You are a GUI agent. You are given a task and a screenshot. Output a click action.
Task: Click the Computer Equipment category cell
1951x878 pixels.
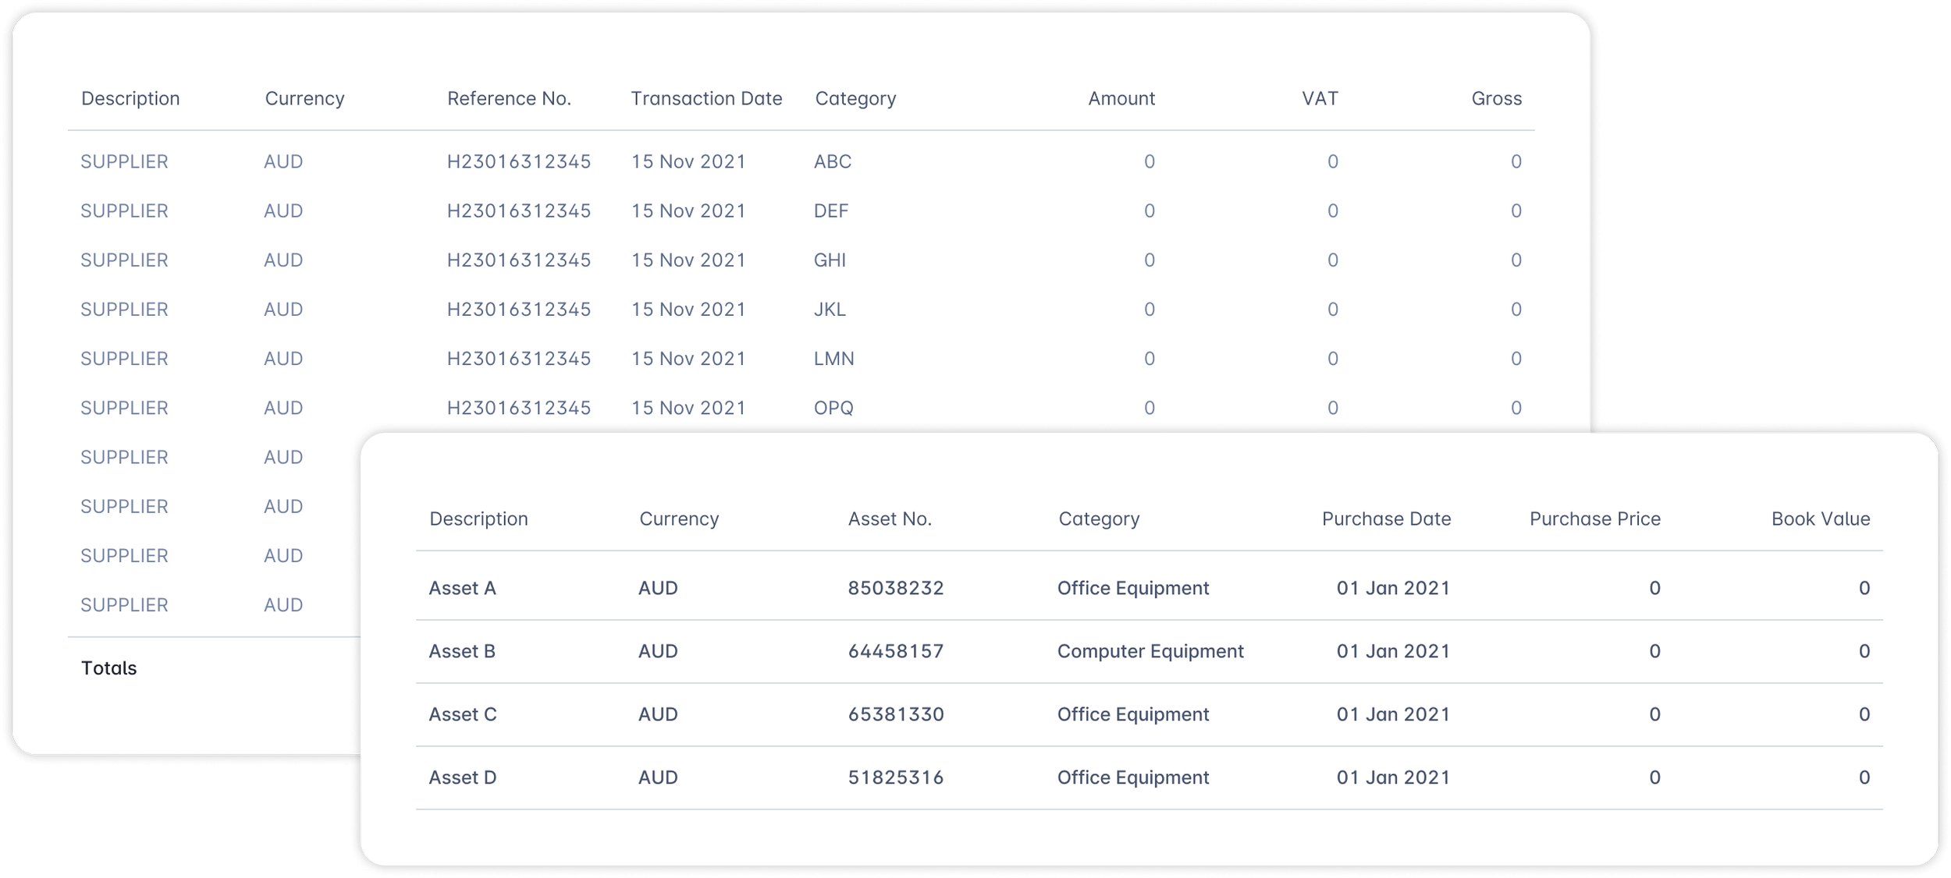pos(1150,651)
